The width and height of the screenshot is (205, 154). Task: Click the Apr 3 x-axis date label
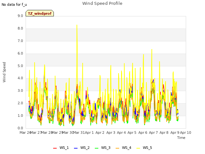point(111,133)
